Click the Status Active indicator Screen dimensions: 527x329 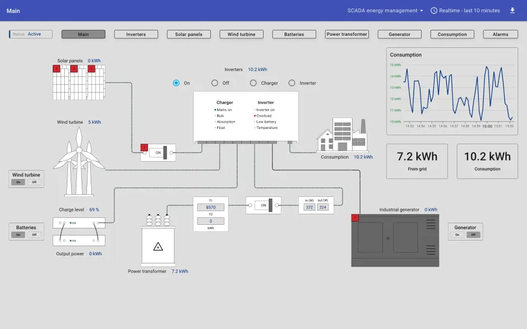pyautogui.click(x=31, y=34)
